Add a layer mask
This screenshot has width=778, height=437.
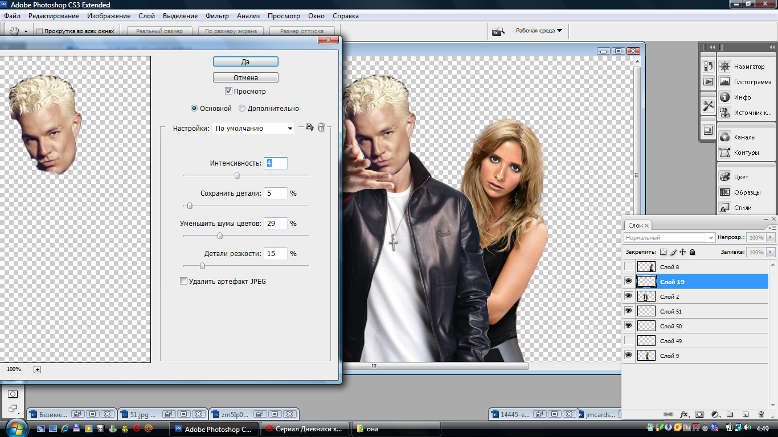(700, 415)
